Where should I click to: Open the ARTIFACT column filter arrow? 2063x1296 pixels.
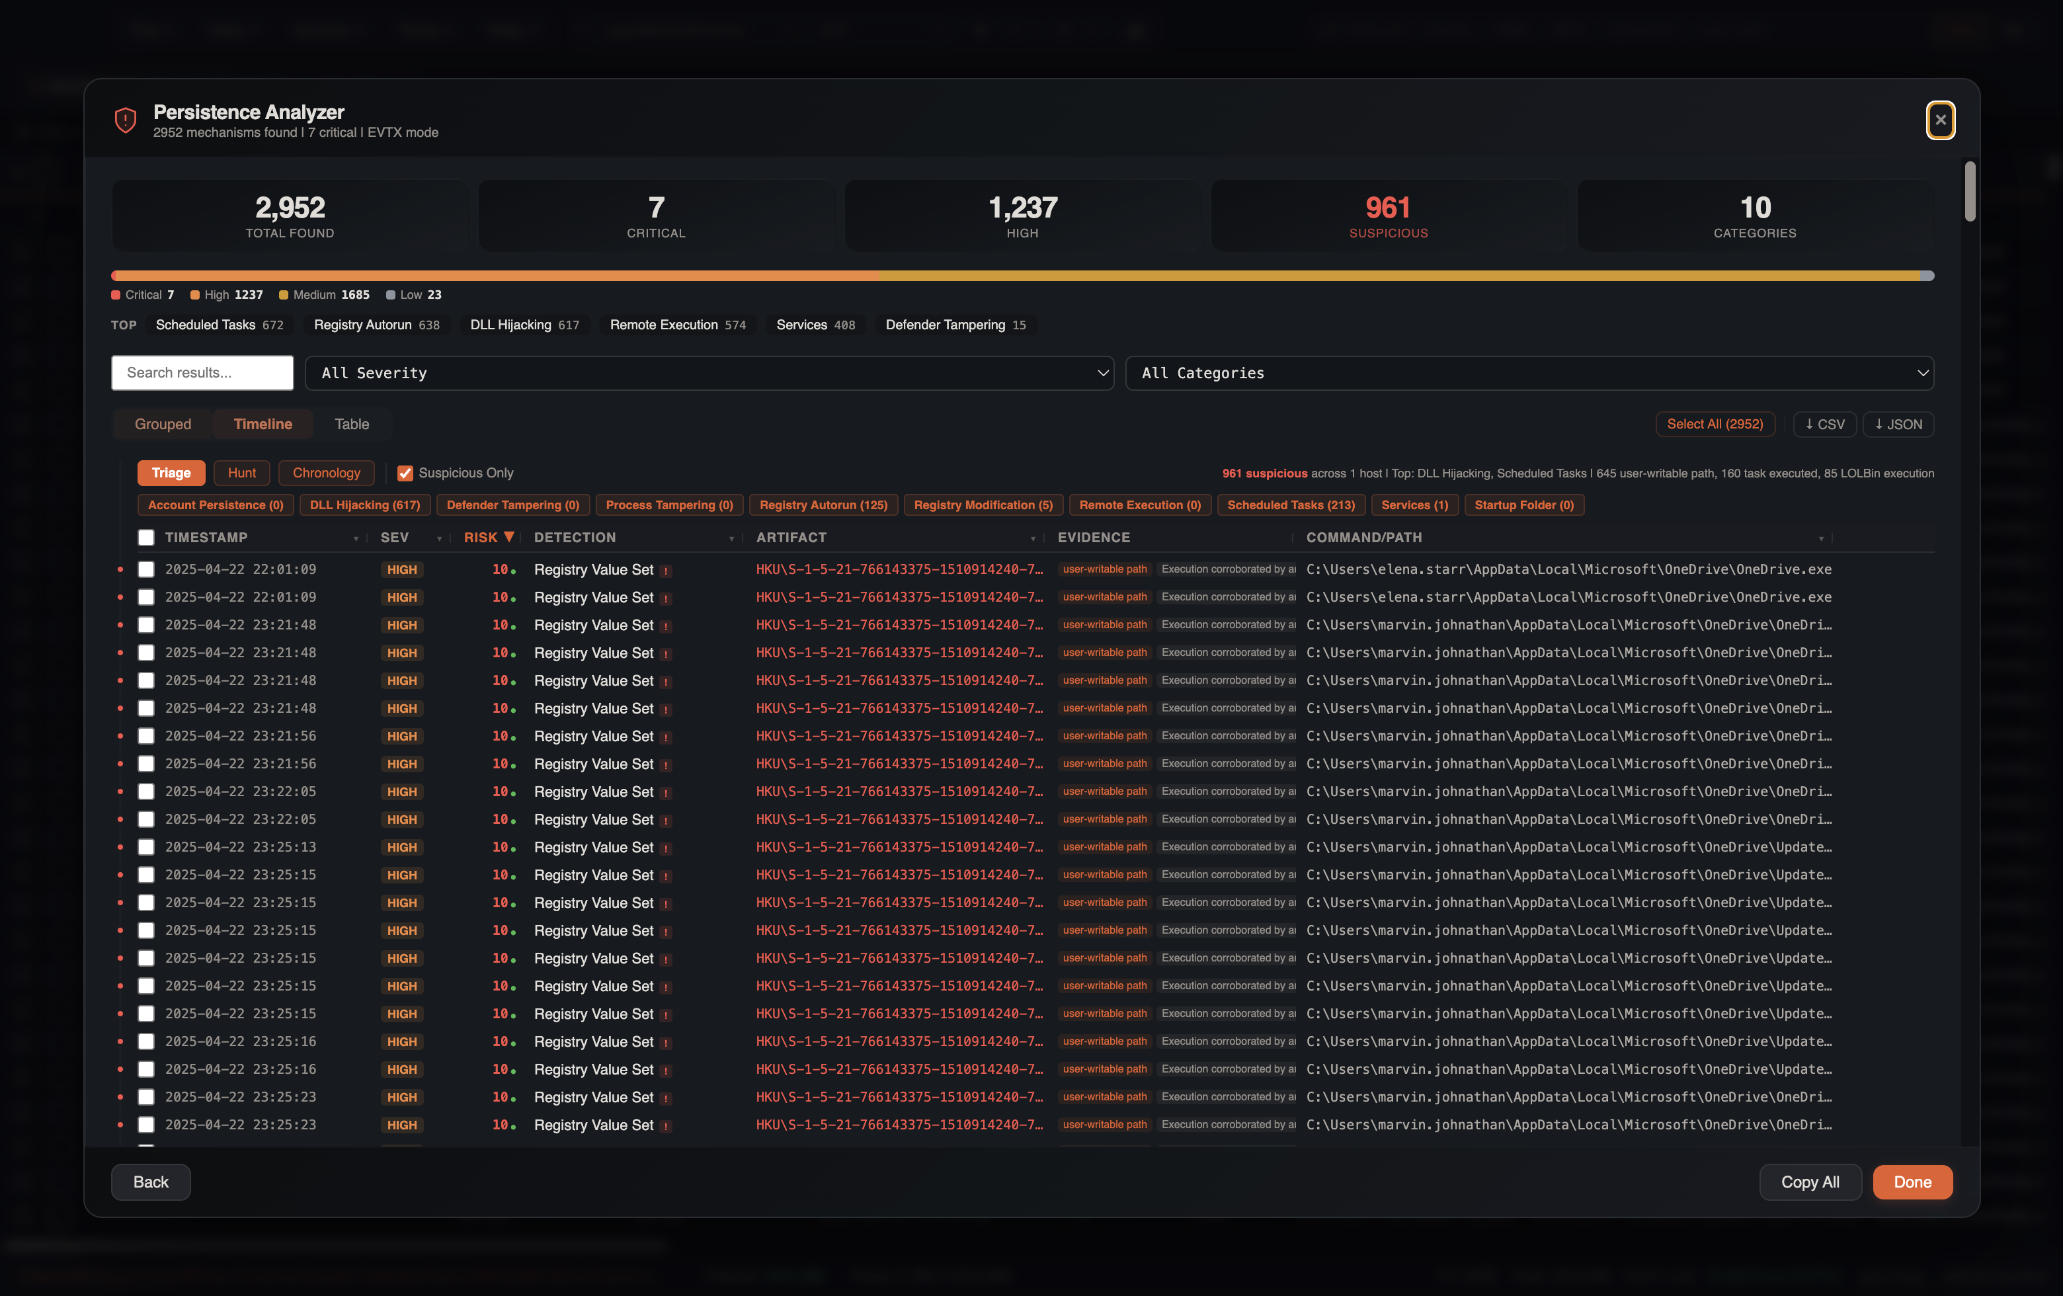tap(1033, 539)
